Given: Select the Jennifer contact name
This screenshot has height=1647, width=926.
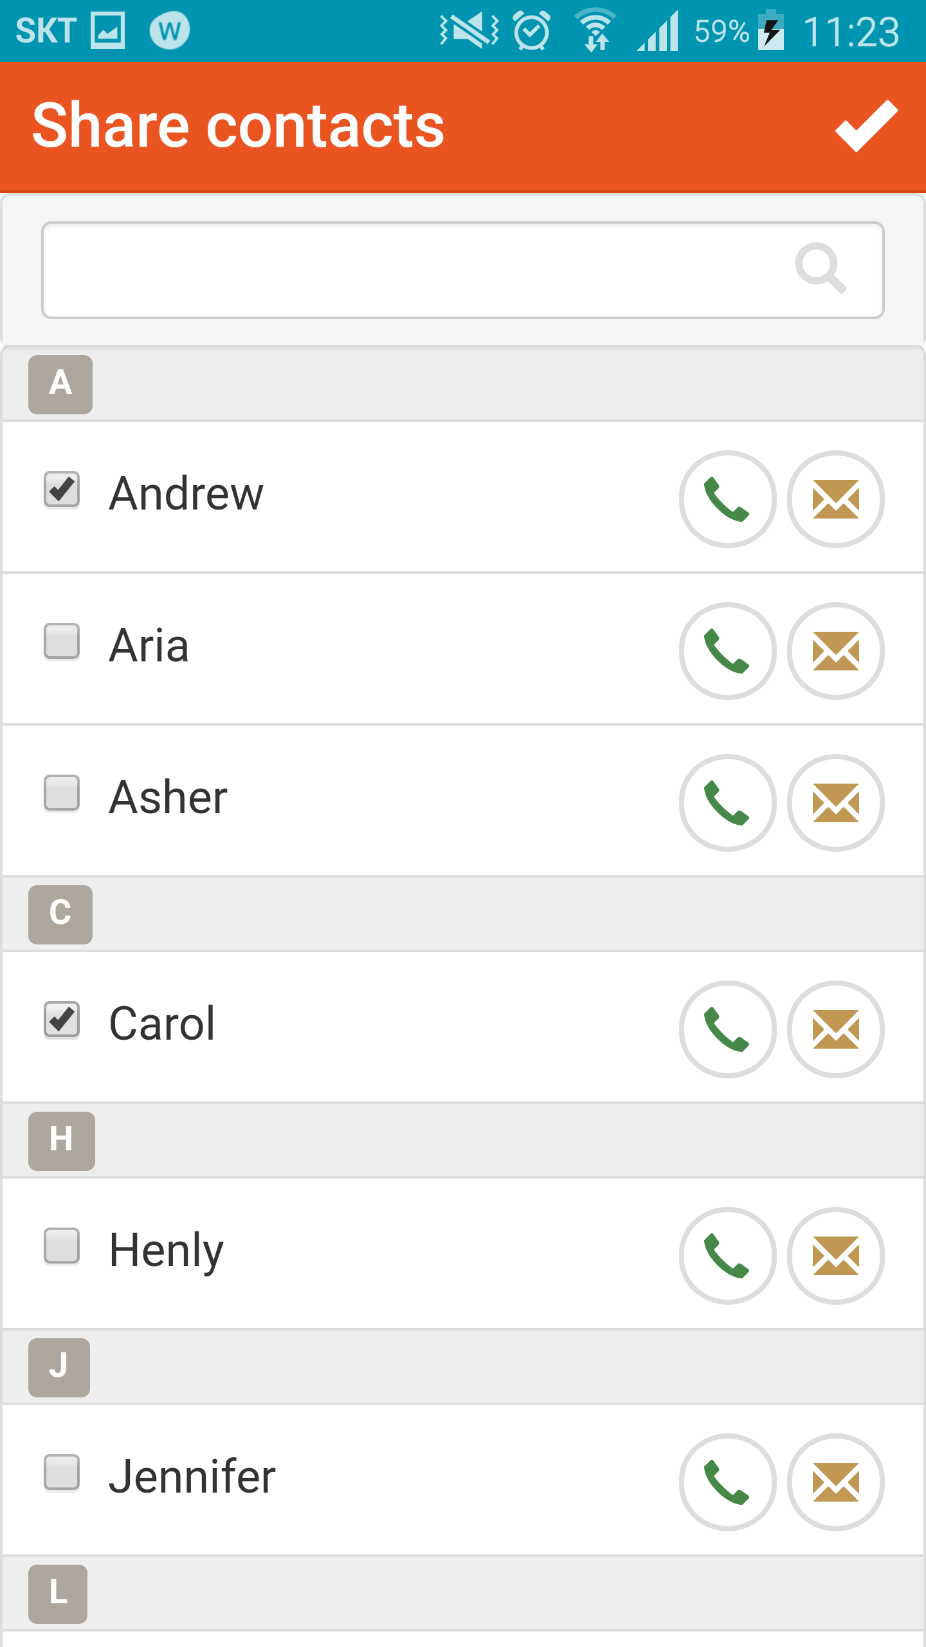Looking at the screenshot, I should click(192, 1477).
